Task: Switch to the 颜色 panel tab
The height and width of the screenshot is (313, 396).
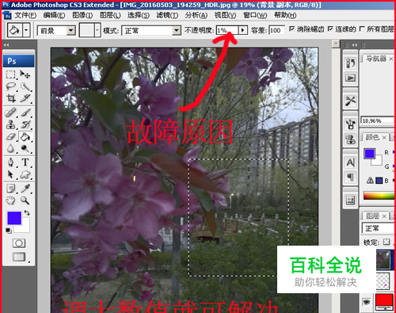Action: [372, 137]
